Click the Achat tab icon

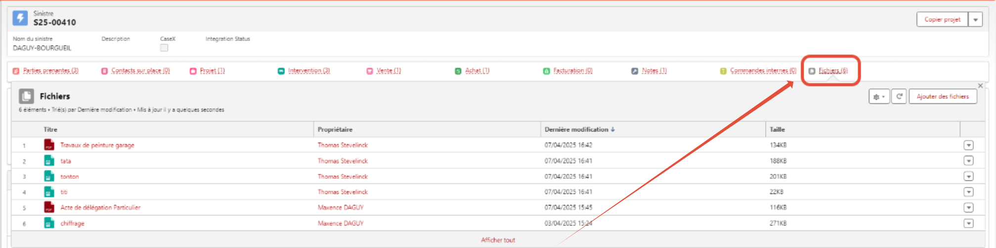pos(458,71)
